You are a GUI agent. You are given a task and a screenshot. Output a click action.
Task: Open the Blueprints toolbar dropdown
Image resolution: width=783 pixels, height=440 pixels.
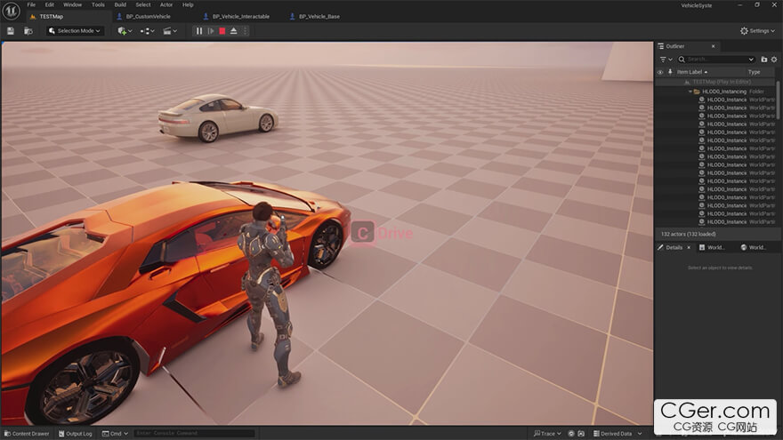[147, 31]
